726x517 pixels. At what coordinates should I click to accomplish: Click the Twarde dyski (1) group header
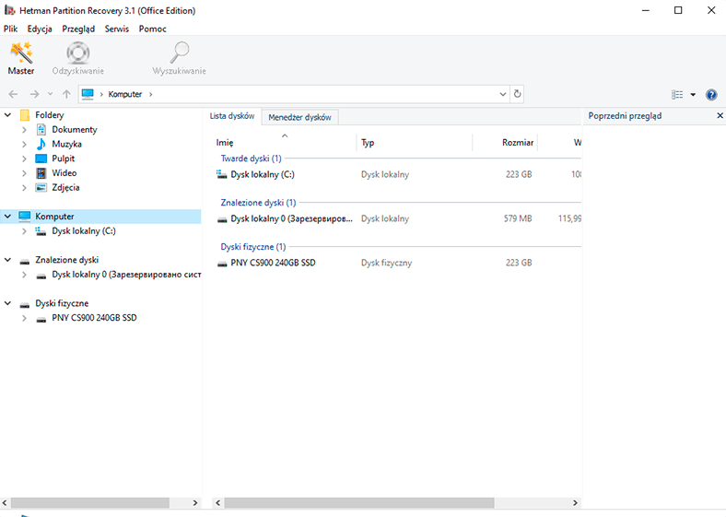[251, 159]
